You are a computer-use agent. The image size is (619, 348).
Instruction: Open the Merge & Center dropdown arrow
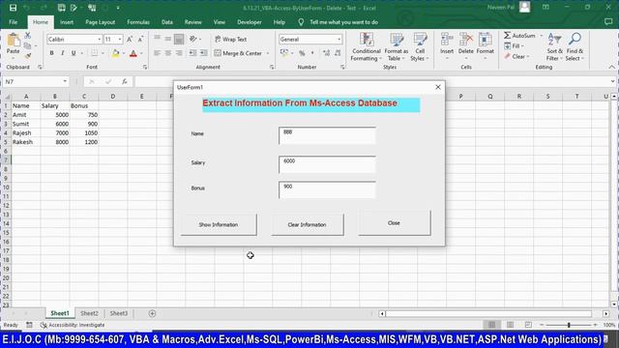click(x=268, y=53)
